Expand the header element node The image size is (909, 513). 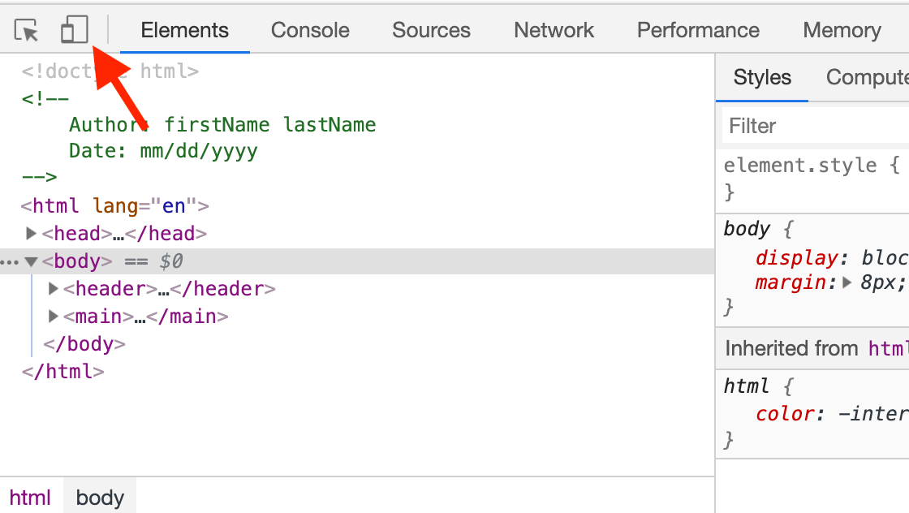pyautogui.click(x=53, y=288)
